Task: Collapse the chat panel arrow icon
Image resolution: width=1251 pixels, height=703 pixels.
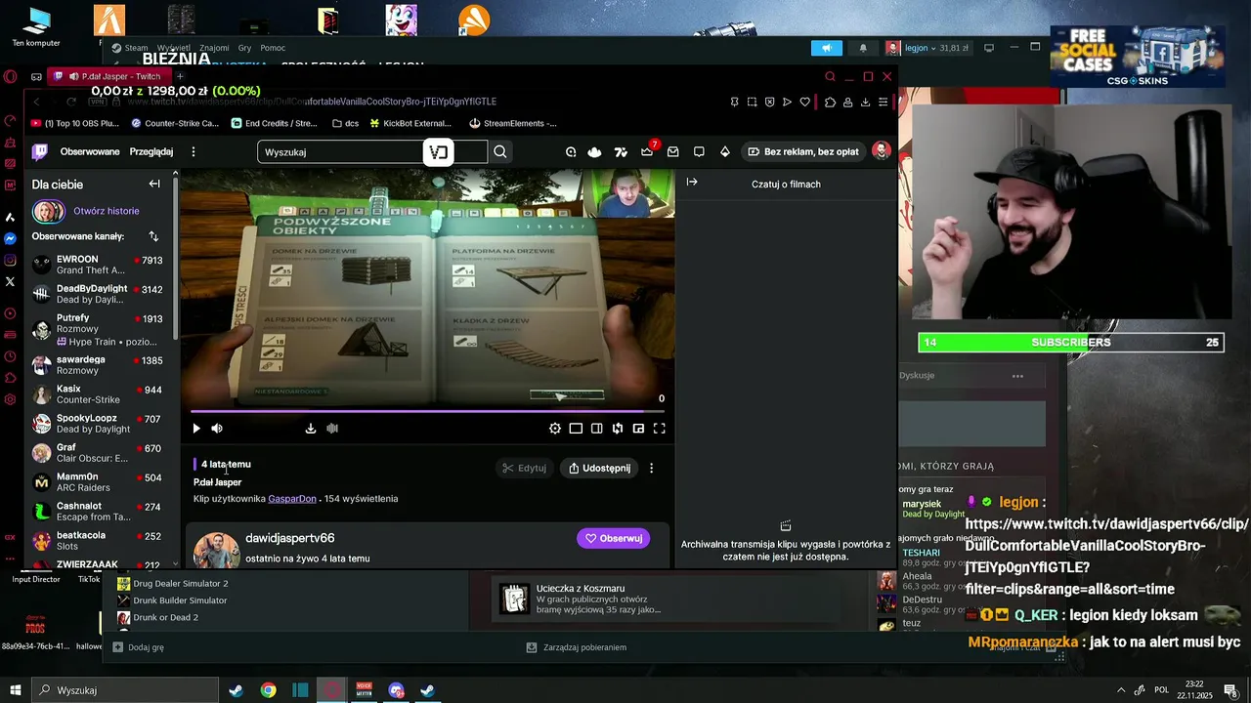Action: tap(692, 183)
